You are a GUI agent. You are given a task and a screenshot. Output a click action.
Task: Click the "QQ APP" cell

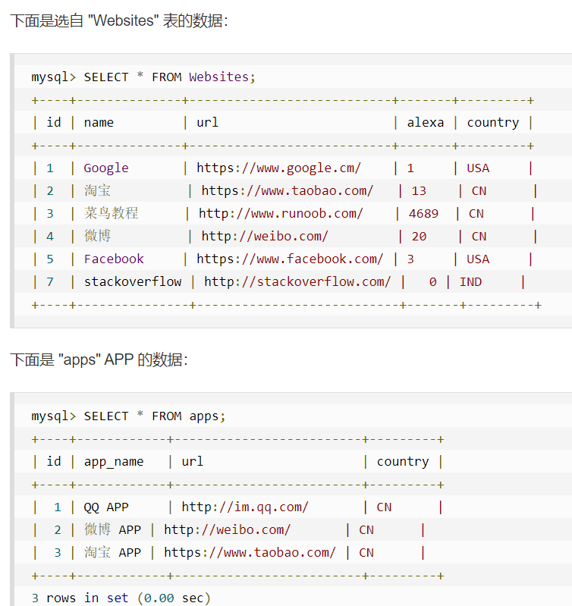point(106,507)
